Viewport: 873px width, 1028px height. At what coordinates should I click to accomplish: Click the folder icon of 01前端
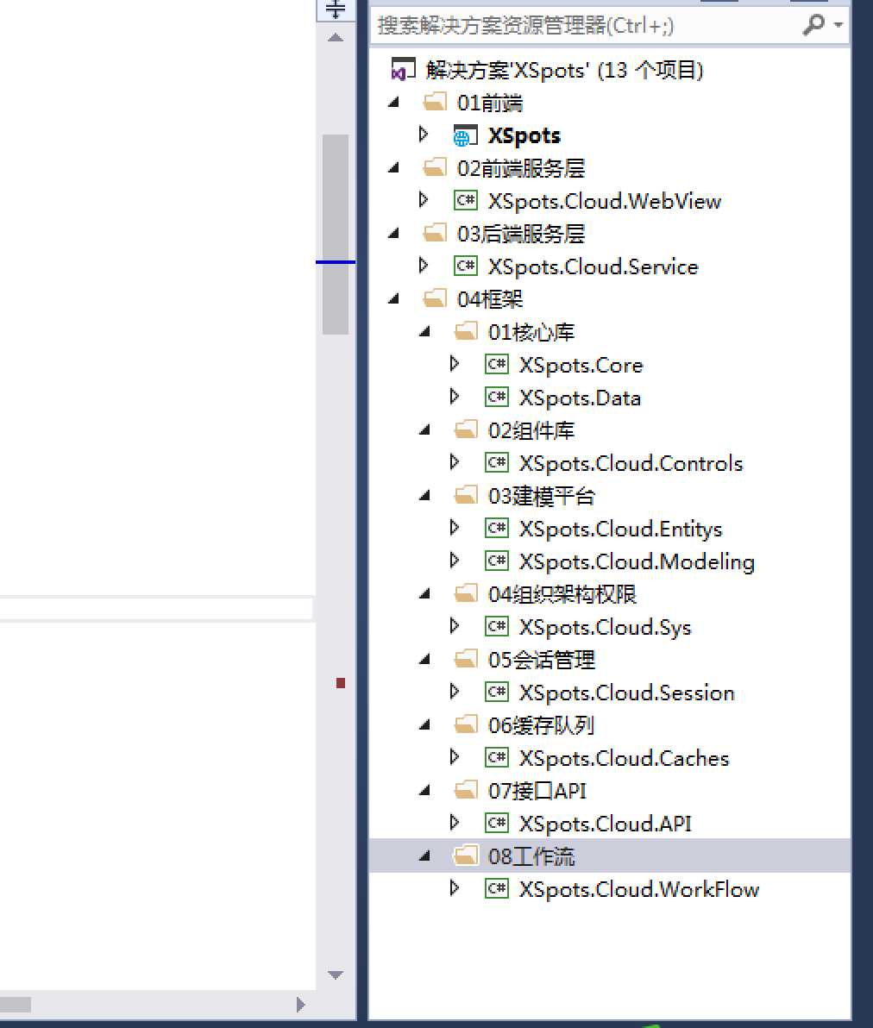click(x=435, y=103)
